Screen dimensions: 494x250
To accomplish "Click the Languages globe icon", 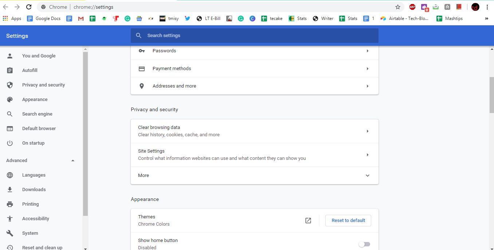I will coord(10,175).
